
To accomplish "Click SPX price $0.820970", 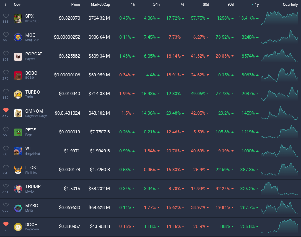I will pyautogui.click(x=70, y=18).
